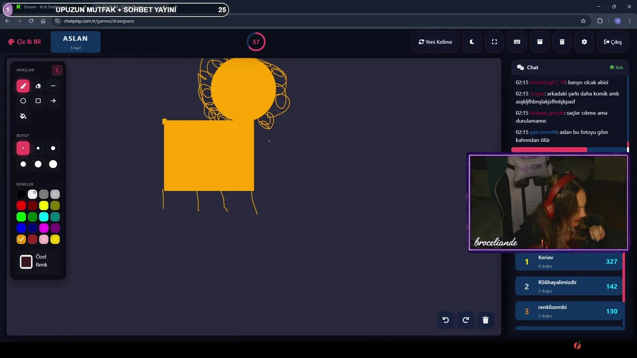The width and height of the screenshot is (637, 358).
Task: Select leaderboard entry RS6hayalimizdir
Action: pos(569,286)
